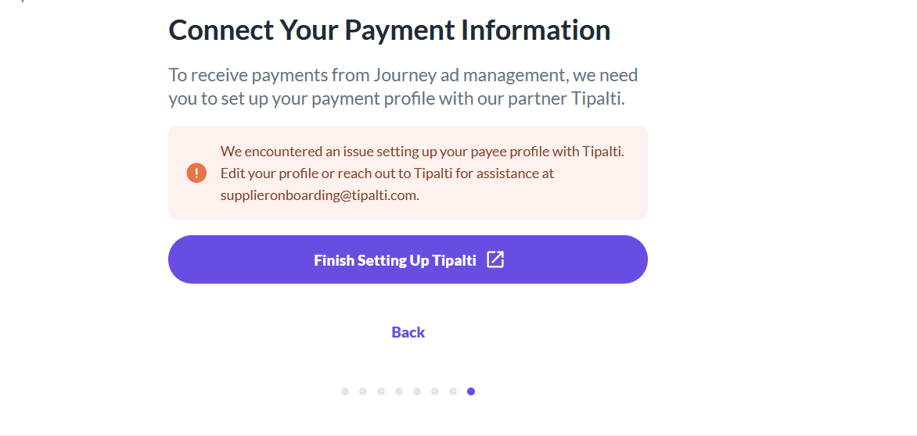Navigate to the sixth step pagination dot

(x=435, y=391)
